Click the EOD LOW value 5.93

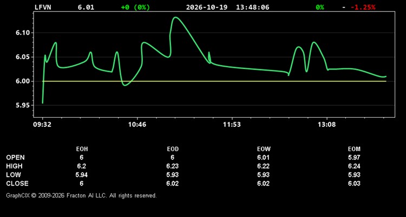[173, 175]
